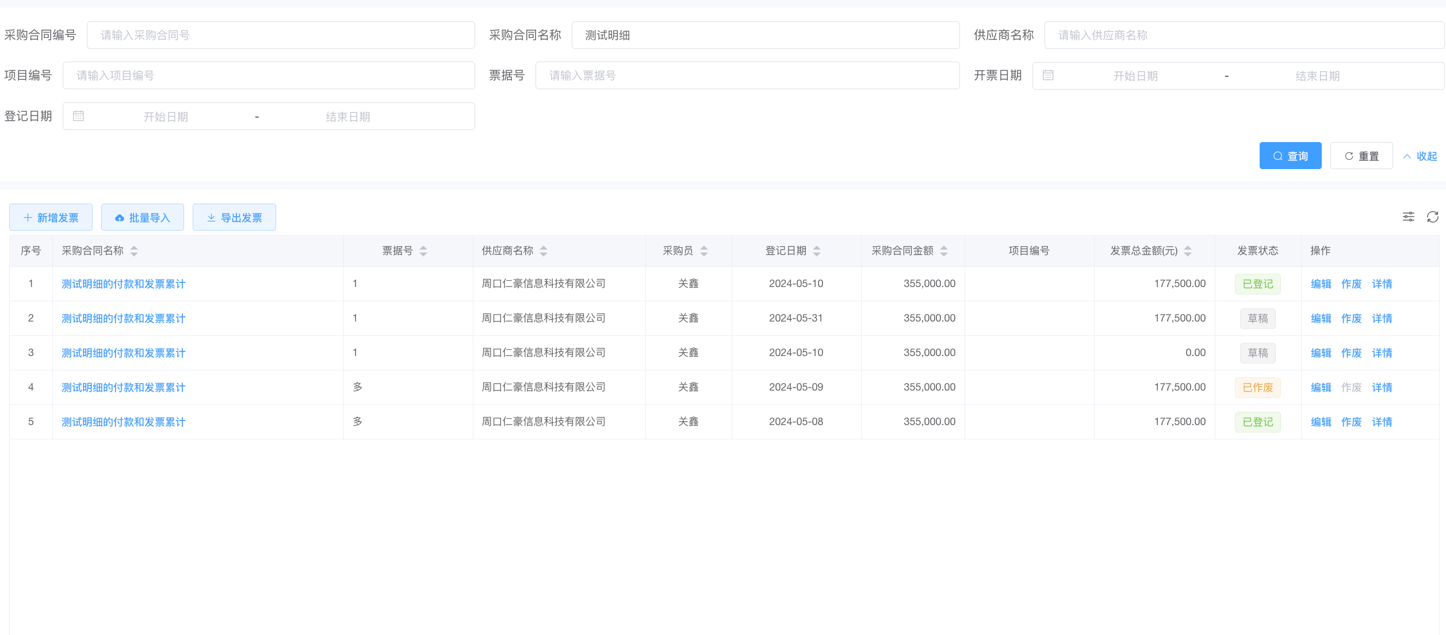Collapse search filters with 收起

point(1420,156)
